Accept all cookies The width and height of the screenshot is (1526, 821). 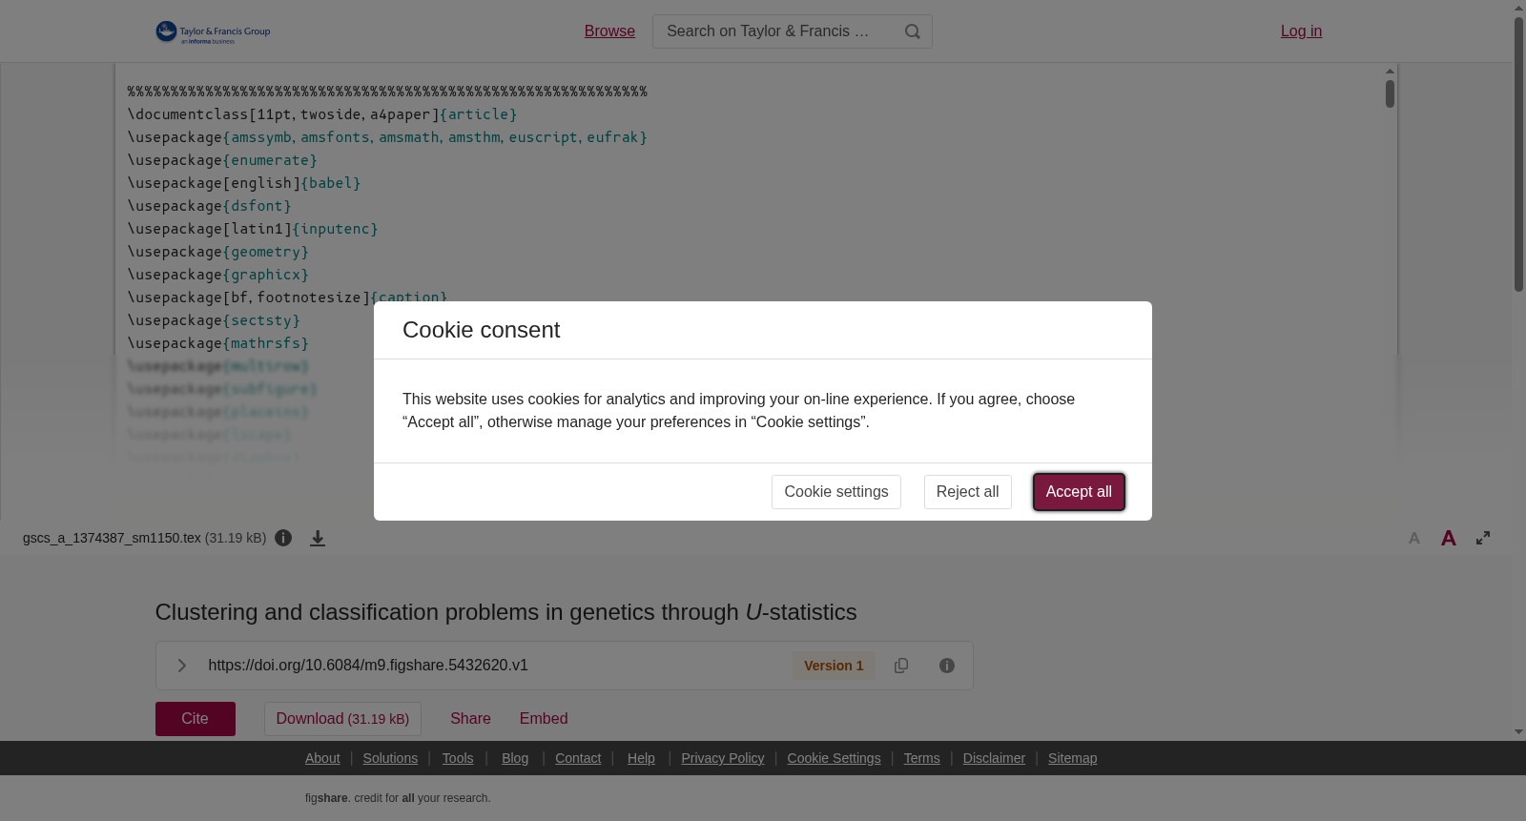point(1079,492)
